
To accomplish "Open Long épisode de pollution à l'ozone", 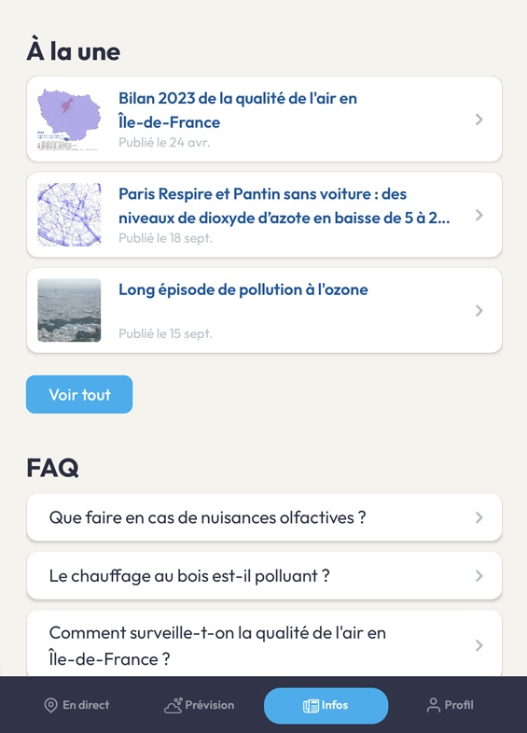I will pos(264,310).
